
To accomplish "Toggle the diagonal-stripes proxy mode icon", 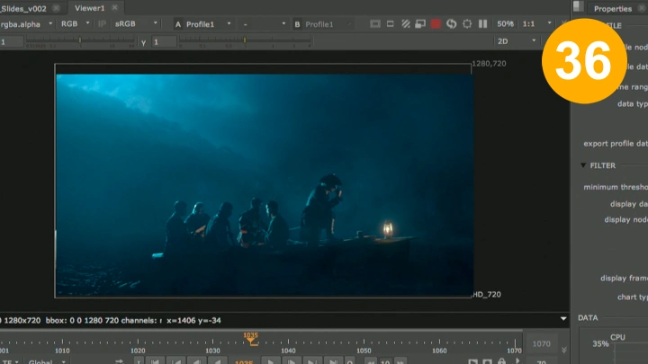I will coord(405,24).
